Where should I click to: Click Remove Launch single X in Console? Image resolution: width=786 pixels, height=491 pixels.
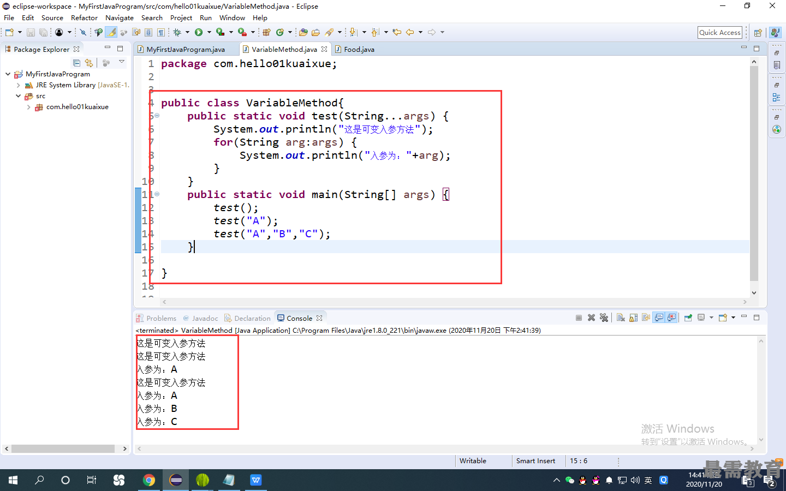pos(591,318)
